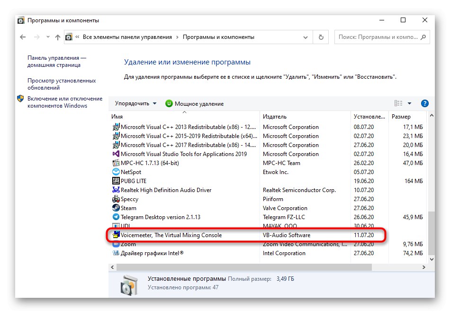
Task: Open recent locations dropdown arrow
Action: pos(48,37)
